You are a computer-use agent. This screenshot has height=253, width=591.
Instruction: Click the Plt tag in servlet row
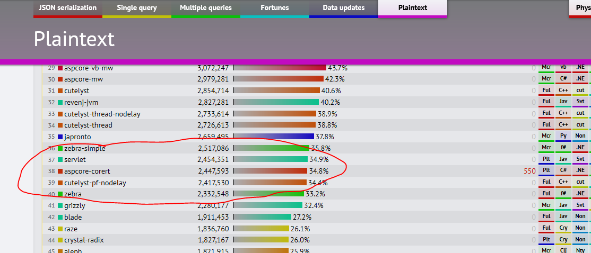[546, 160]
